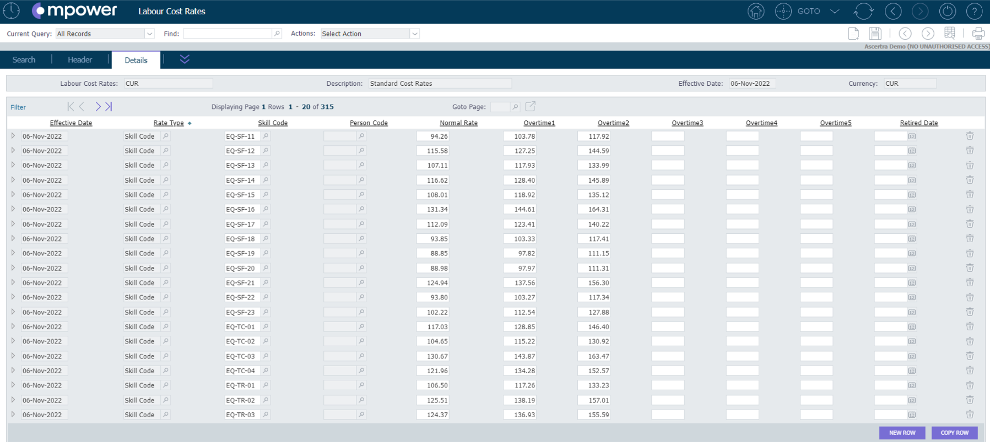The height and width of the screenshot is (442, 990).
Task: Delete the EQ-SF-11 row with trash icon
Action: (970, 136)
